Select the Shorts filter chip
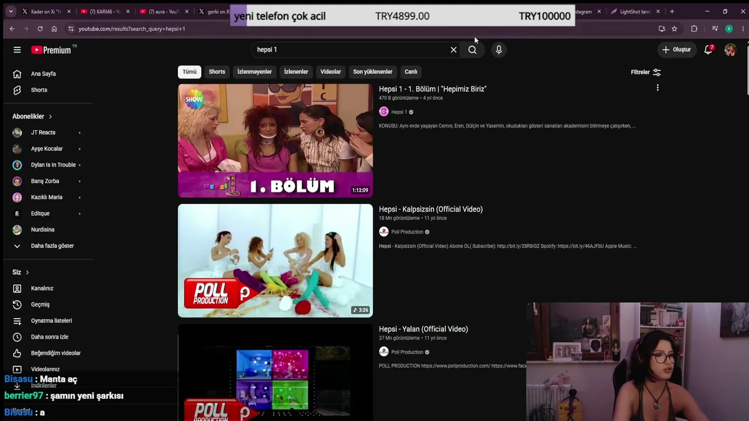 [x=217, y=72]
